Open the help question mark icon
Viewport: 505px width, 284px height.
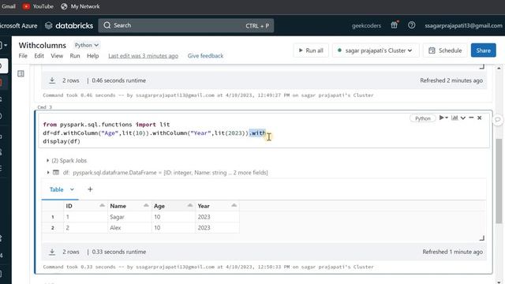(x=411, y=25)
